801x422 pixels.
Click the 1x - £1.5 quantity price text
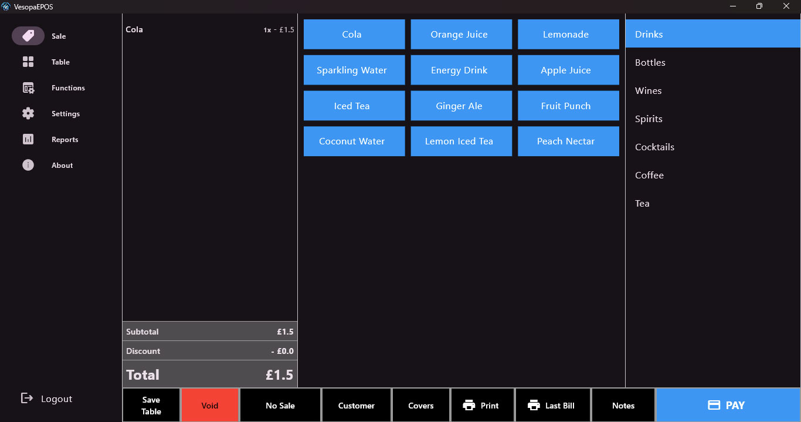click(279, 30)
